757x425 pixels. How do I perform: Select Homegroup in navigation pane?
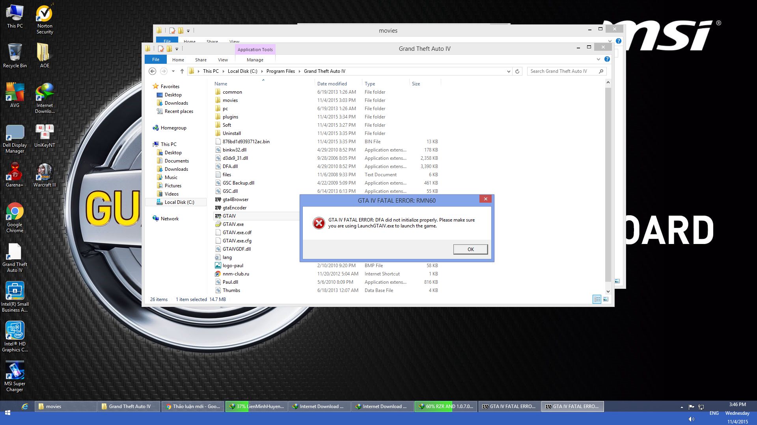(173, 128)
